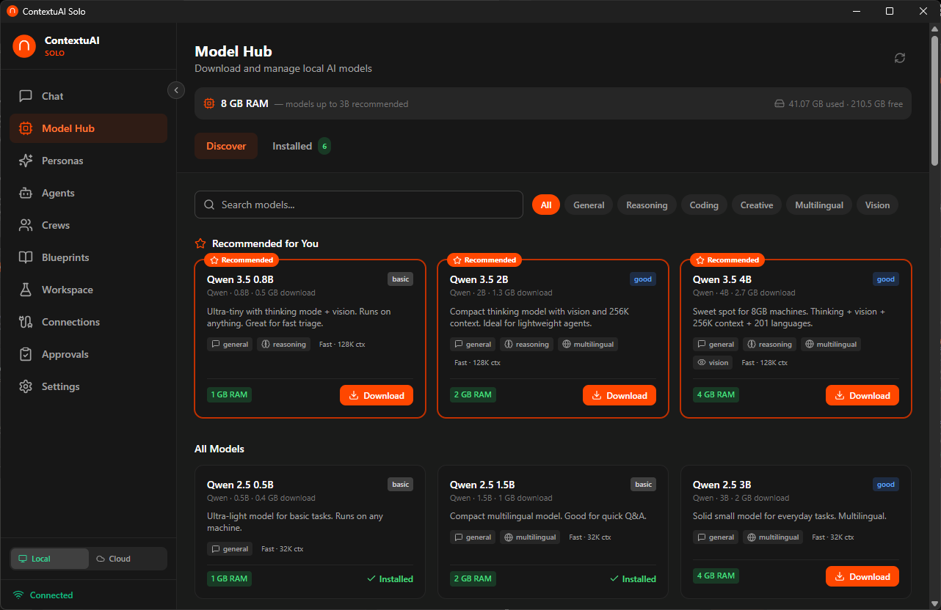Click the search models input field
The image size is (941, 610).
click(359, 205)
